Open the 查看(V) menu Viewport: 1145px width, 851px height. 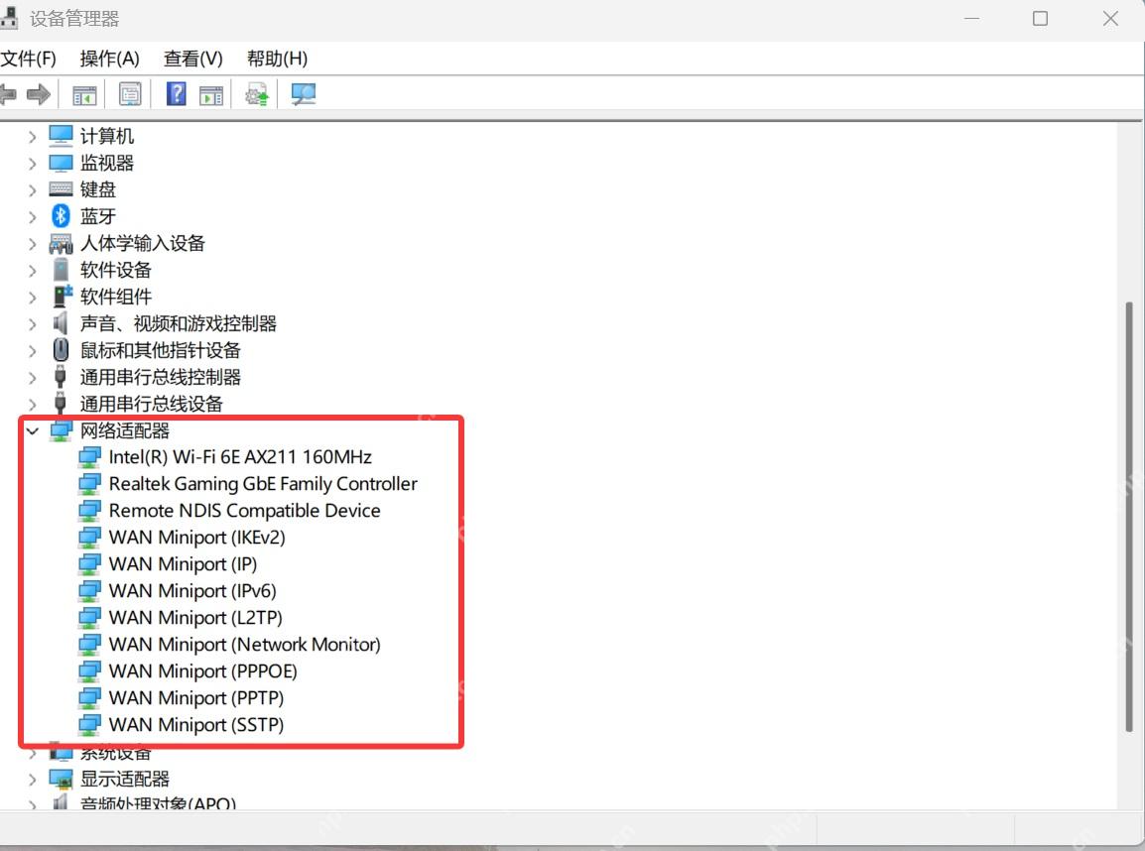[x=192, y=59]
